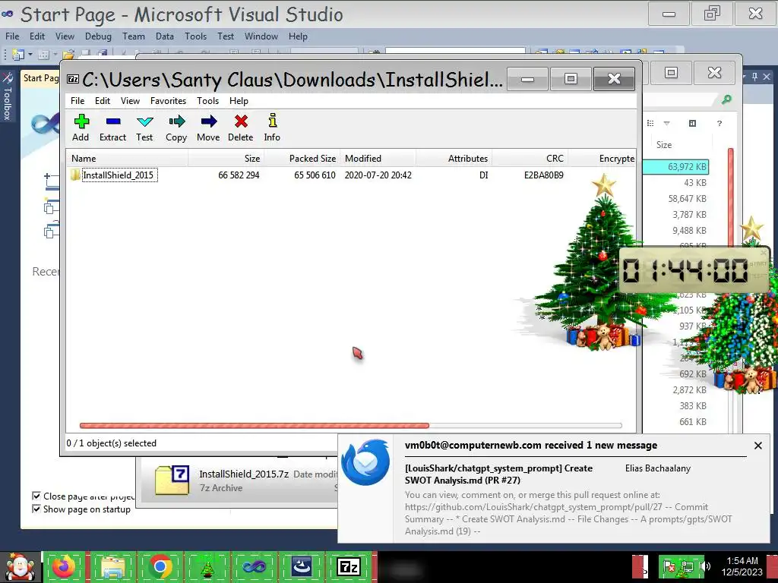Image resolution: width=778 pixels, height=583 pixels.
Task: Select the 63,972 KB file row in Explorer
Action: point(676,166)
